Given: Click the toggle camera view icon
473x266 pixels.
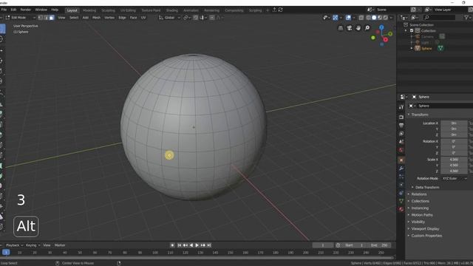Looking at the screenshot, I should click(350, 28).
